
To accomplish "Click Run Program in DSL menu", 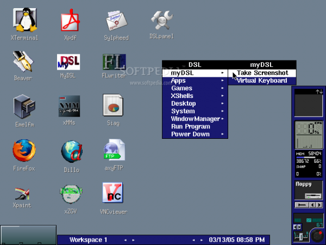I will pyautogui.click(x=195, y=126).
